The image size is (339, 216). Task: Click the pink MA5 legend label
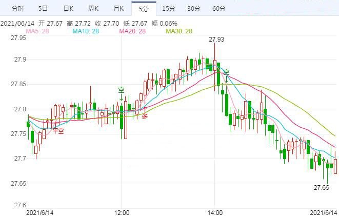37,31
